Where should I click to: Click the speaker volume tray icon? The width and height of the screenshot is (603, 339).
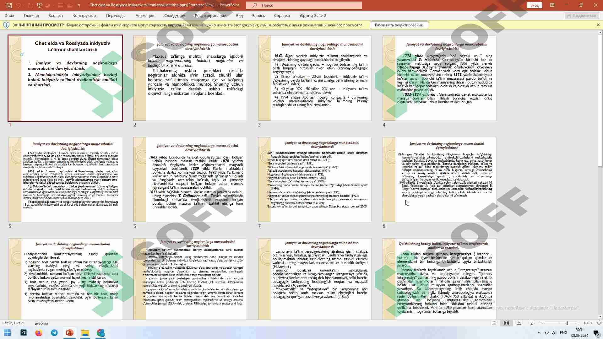click(x=554, y=333)
